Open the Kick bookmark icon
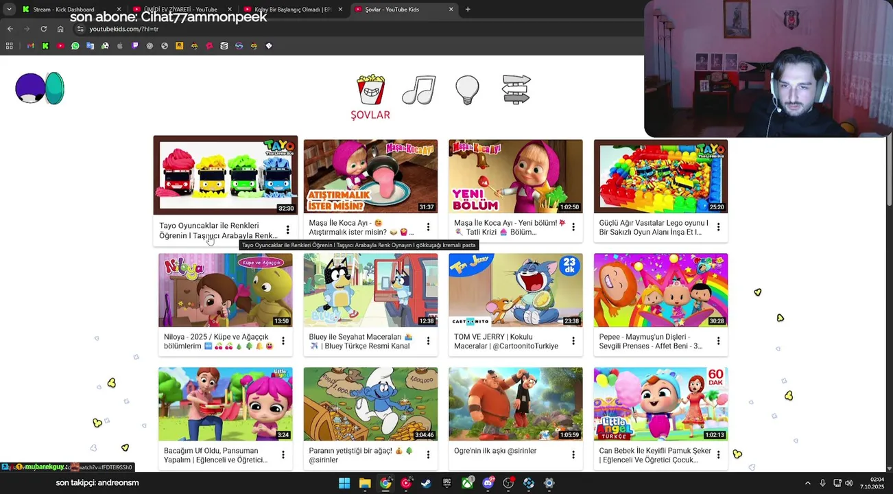Image resolution: width=893 pixels, height=494 pixels. [45, 46]
